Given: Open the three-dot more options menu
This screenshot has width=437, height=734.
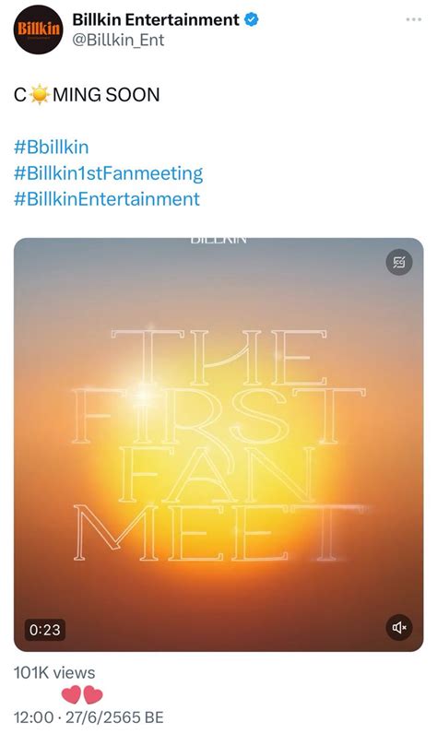Looking at the screenshot, I should tap(413, 19).
